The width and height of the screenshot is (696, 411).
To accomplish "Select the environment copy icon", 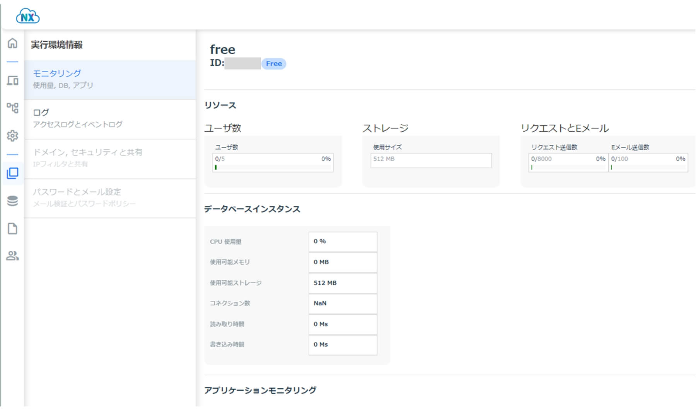I will click(x=12, y=173).
